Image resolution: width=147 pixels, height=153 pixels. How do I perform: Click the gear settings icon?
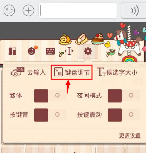pos(88,51)
